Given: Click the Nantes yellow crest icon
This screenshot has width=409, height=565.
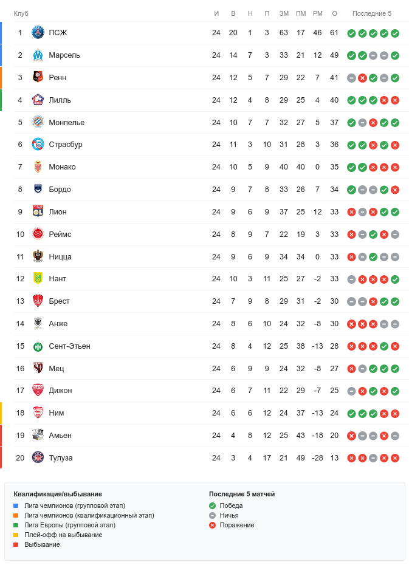Looking at the screenshot, I should point(38,279).
